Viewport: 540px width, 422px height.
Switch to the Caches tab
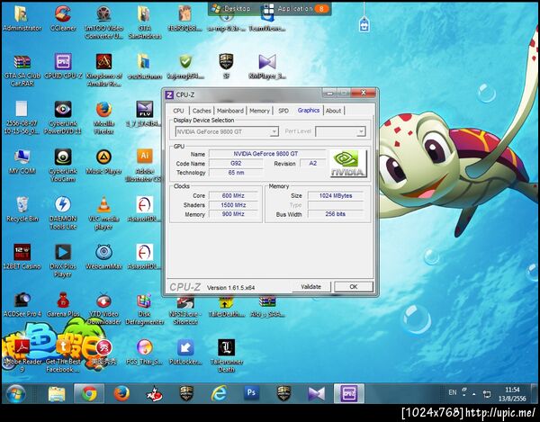(202, 111)
